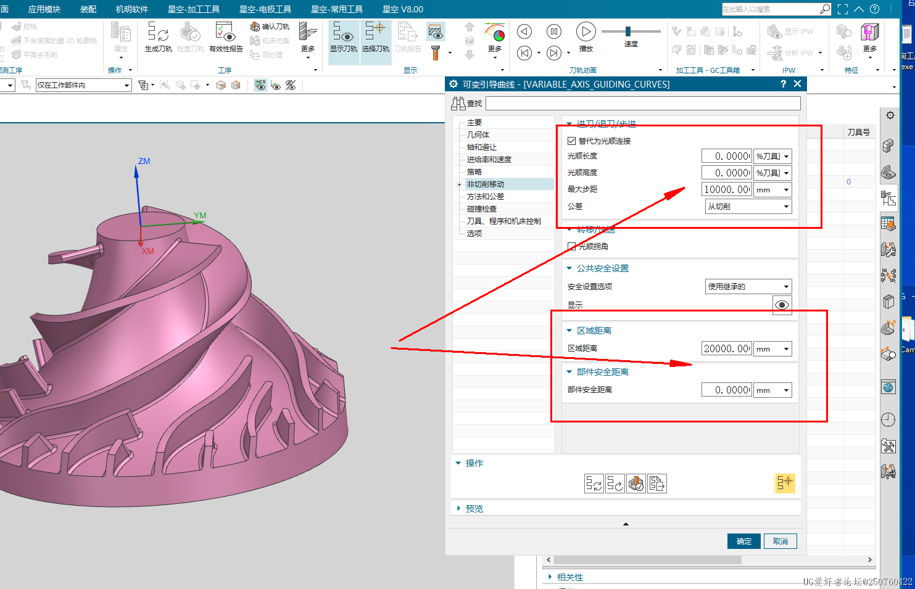The height and width of the screenshot is (589, 915).
Task: Confirm the dialog with 确定
Action: click(x=744, y=542)
